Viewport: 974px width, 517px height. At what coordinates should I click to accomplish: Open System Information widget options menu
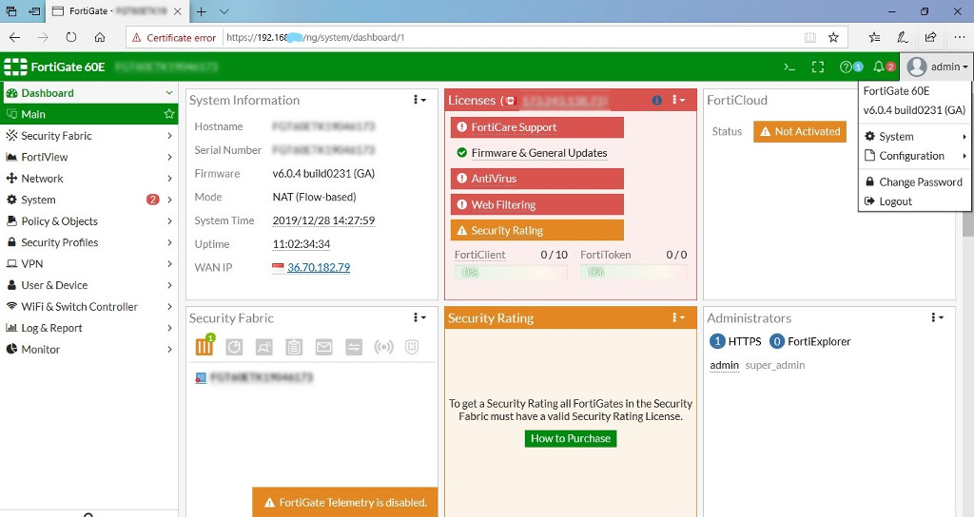(x=419, y=100)
